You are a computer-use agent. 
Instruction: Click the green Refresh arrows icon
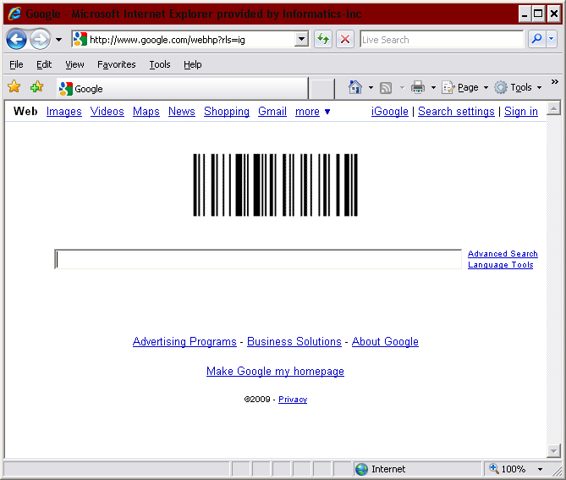[x=323, y=39]
